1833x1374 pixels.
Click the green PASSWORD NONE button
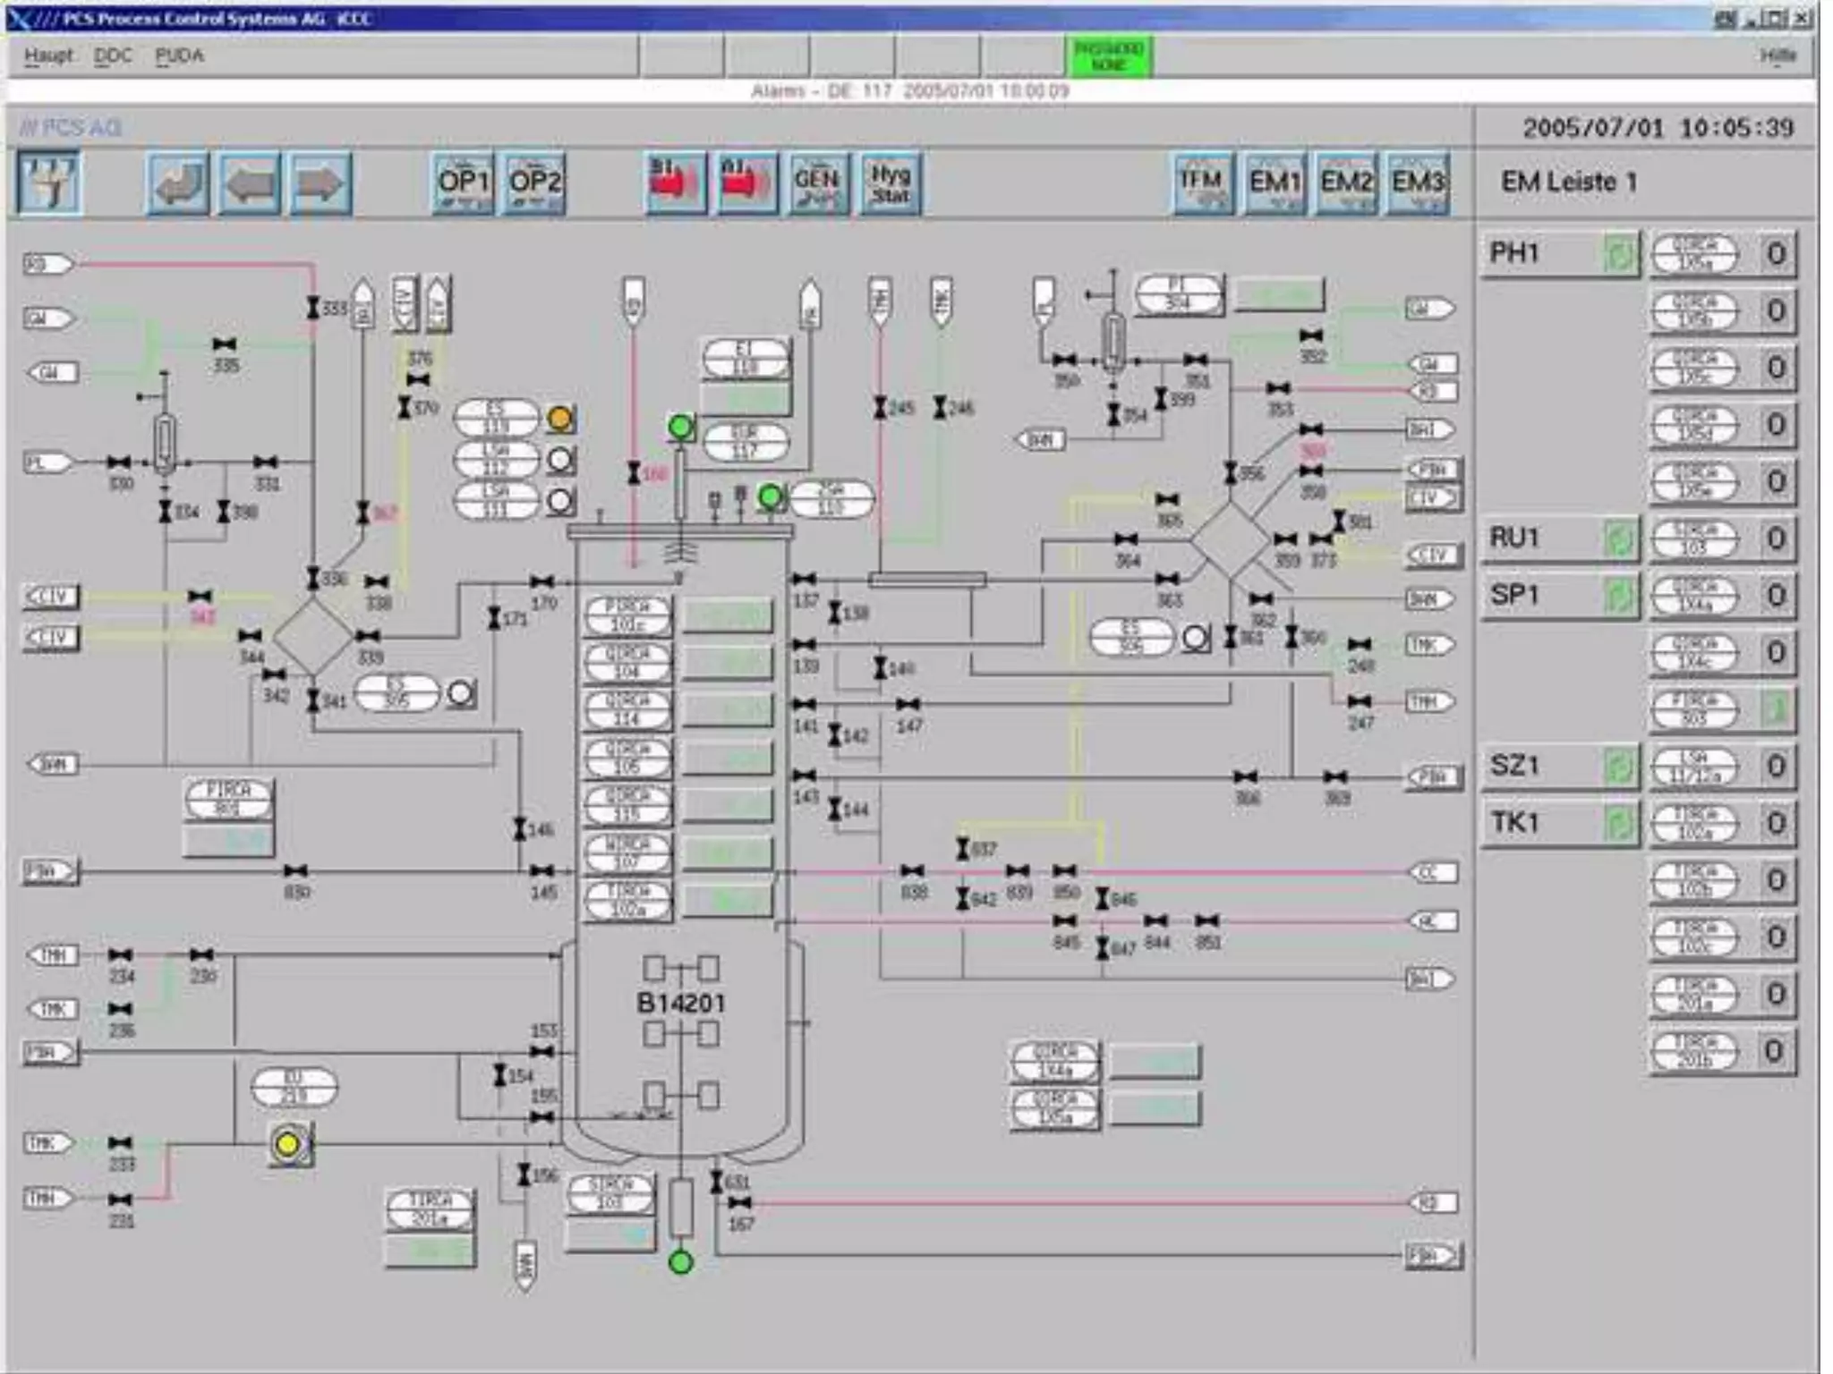(x=1108, y=56)
